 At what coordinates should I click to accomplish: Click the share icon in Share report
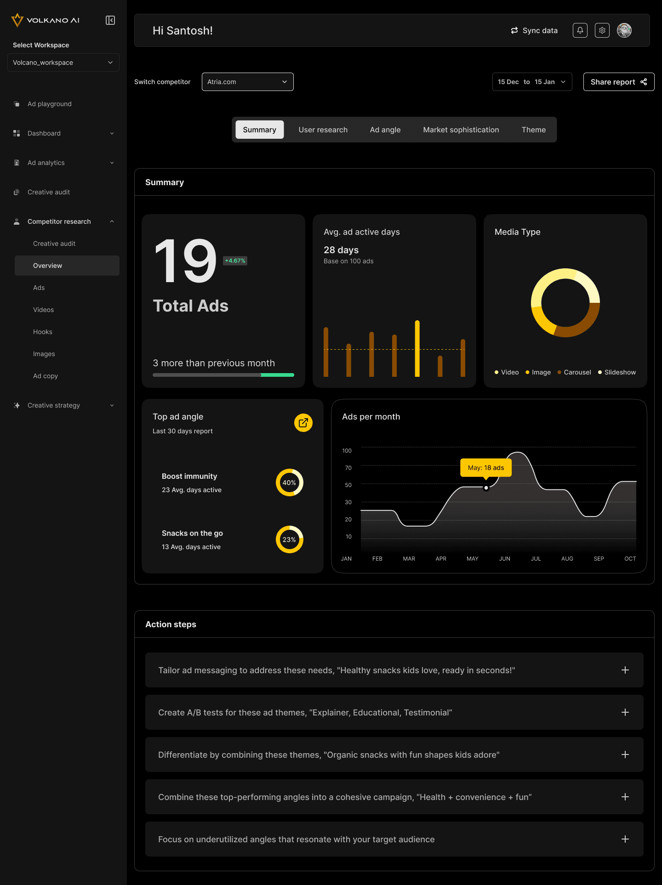pos(644,82)
